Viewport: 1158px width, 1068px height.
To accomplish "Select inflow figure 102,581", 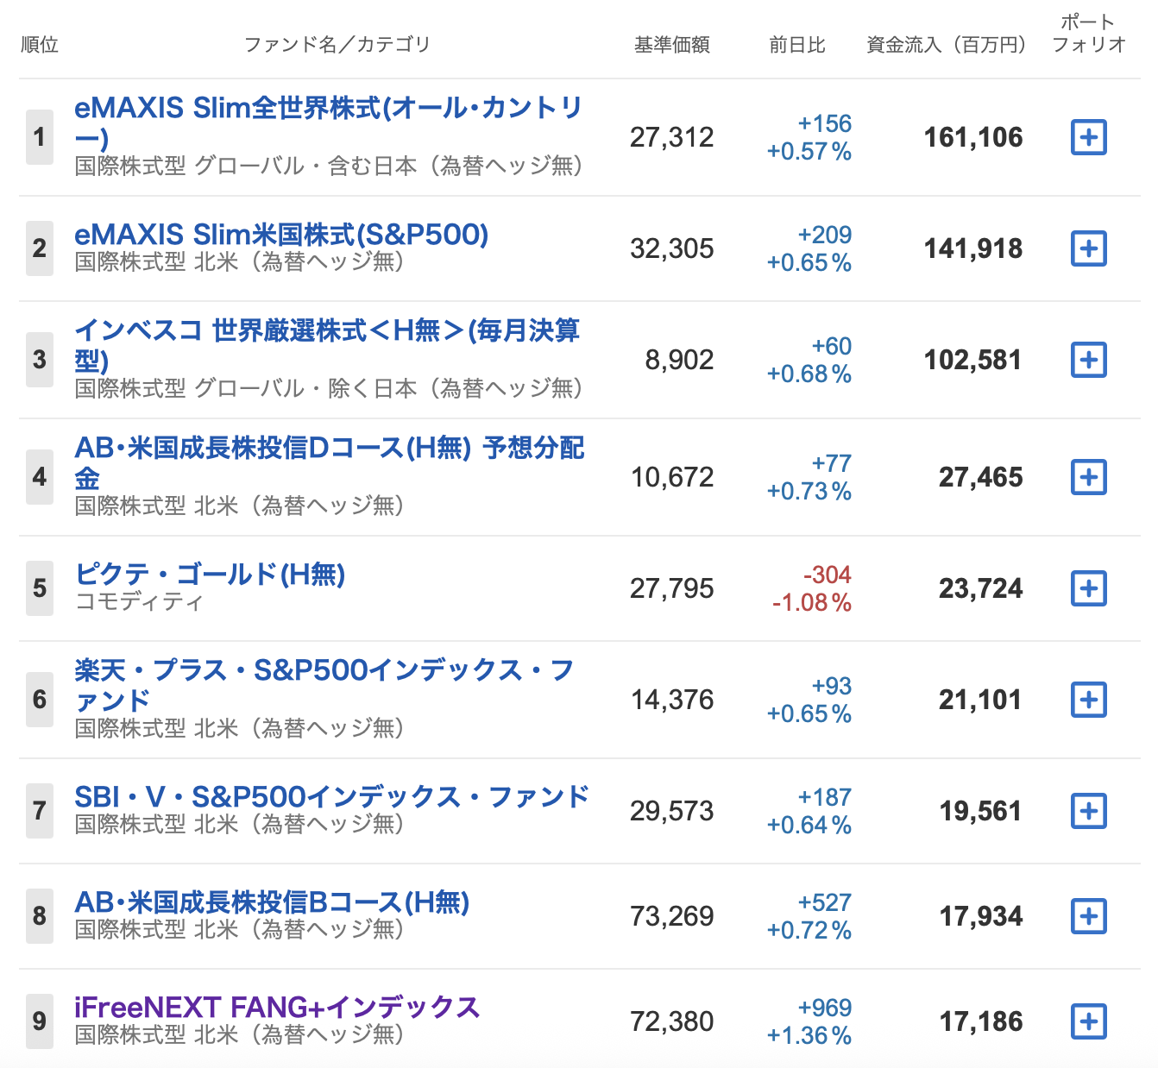I will pyautogui.click(x=973, y=360).
